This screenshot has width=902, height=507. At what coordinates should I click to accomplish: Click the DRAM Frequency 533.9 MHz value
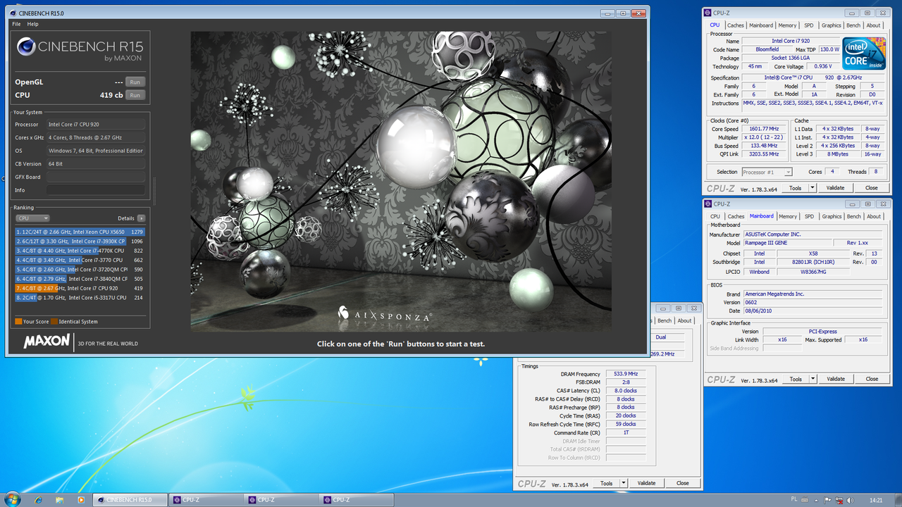[626, 374]
